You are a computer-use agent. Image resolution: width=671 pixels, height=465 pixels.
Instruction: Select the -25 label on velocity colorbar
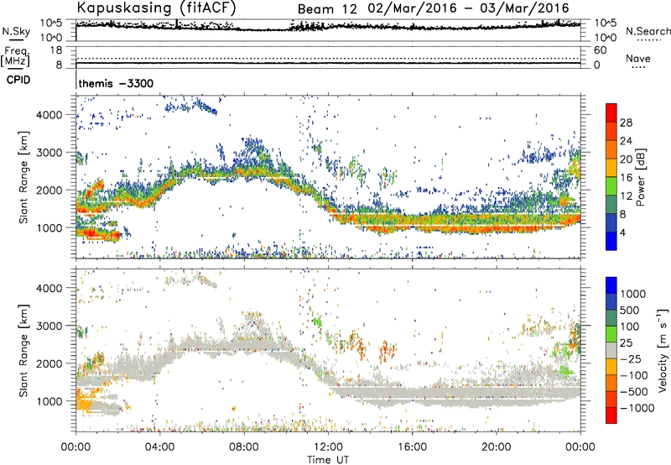tap(631, 358)
